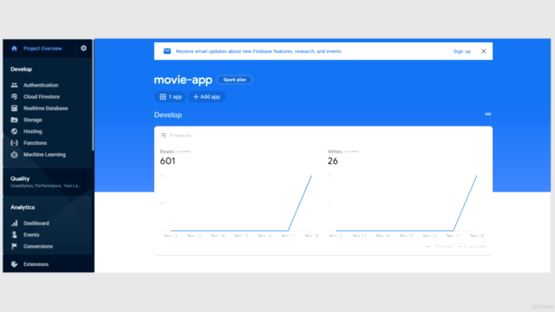Click the Conversions flag icon
The height and width of the screenshot is (312, 555).
[14, 246]
